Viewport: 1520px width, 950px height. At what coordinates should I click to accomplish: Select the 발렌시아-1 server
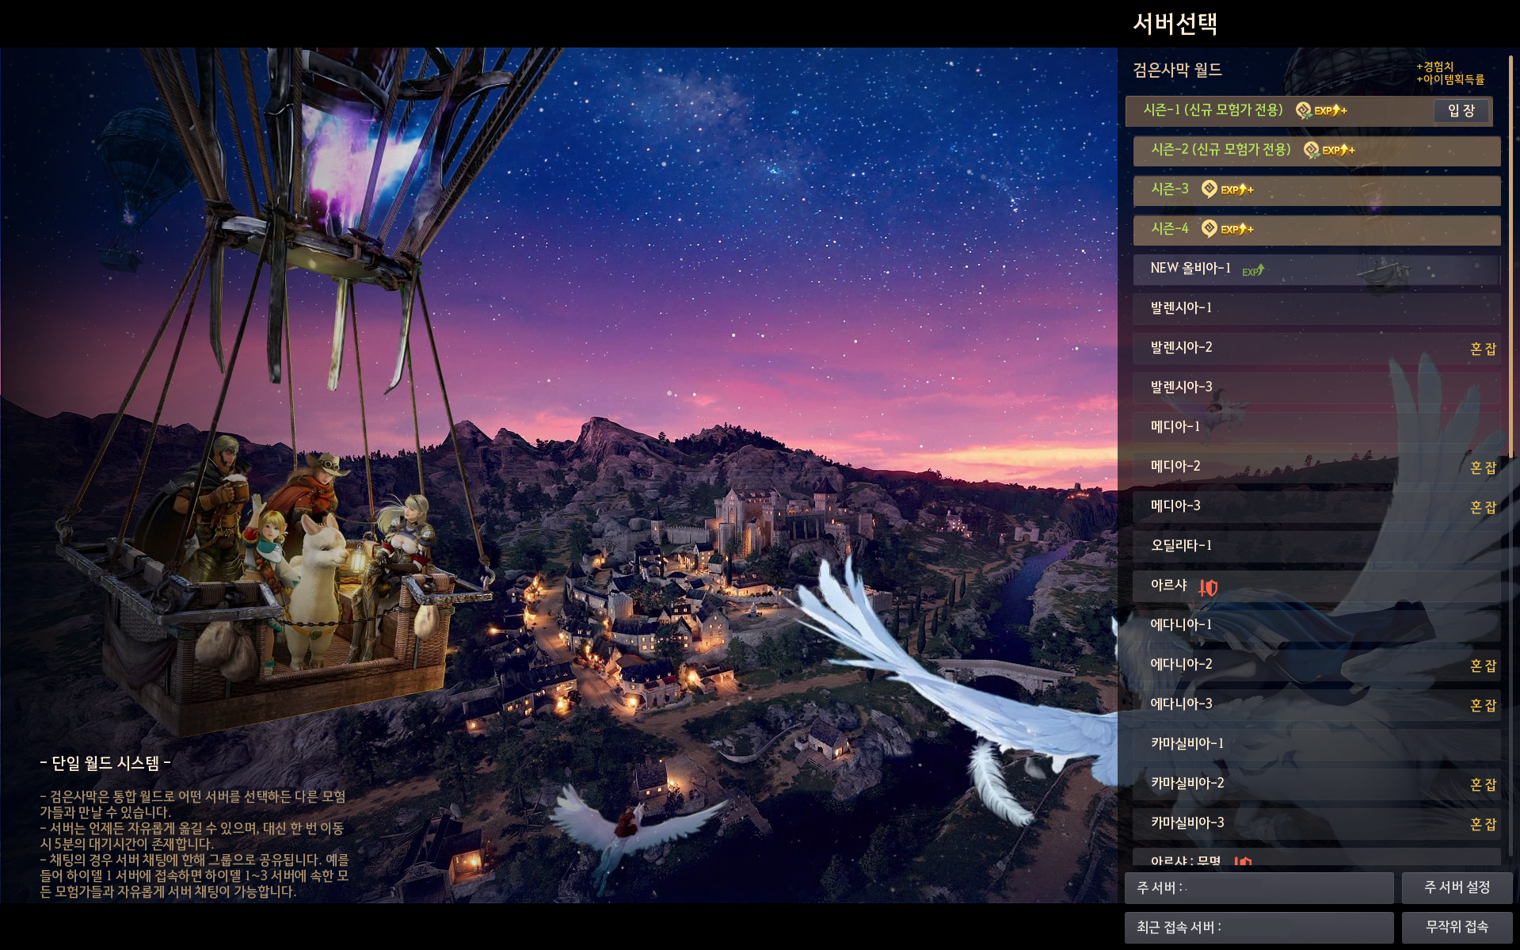tap(1316, 309)
